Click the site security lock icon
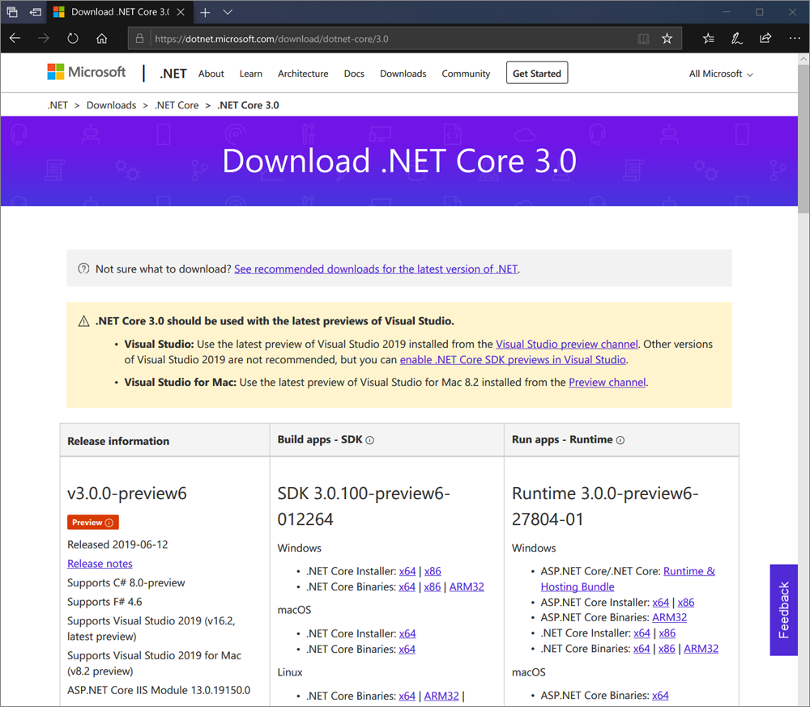 pyautogui.click(x=139, y=39)
